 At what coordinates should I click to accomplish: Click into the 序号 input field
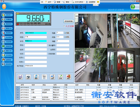[36, 33]
